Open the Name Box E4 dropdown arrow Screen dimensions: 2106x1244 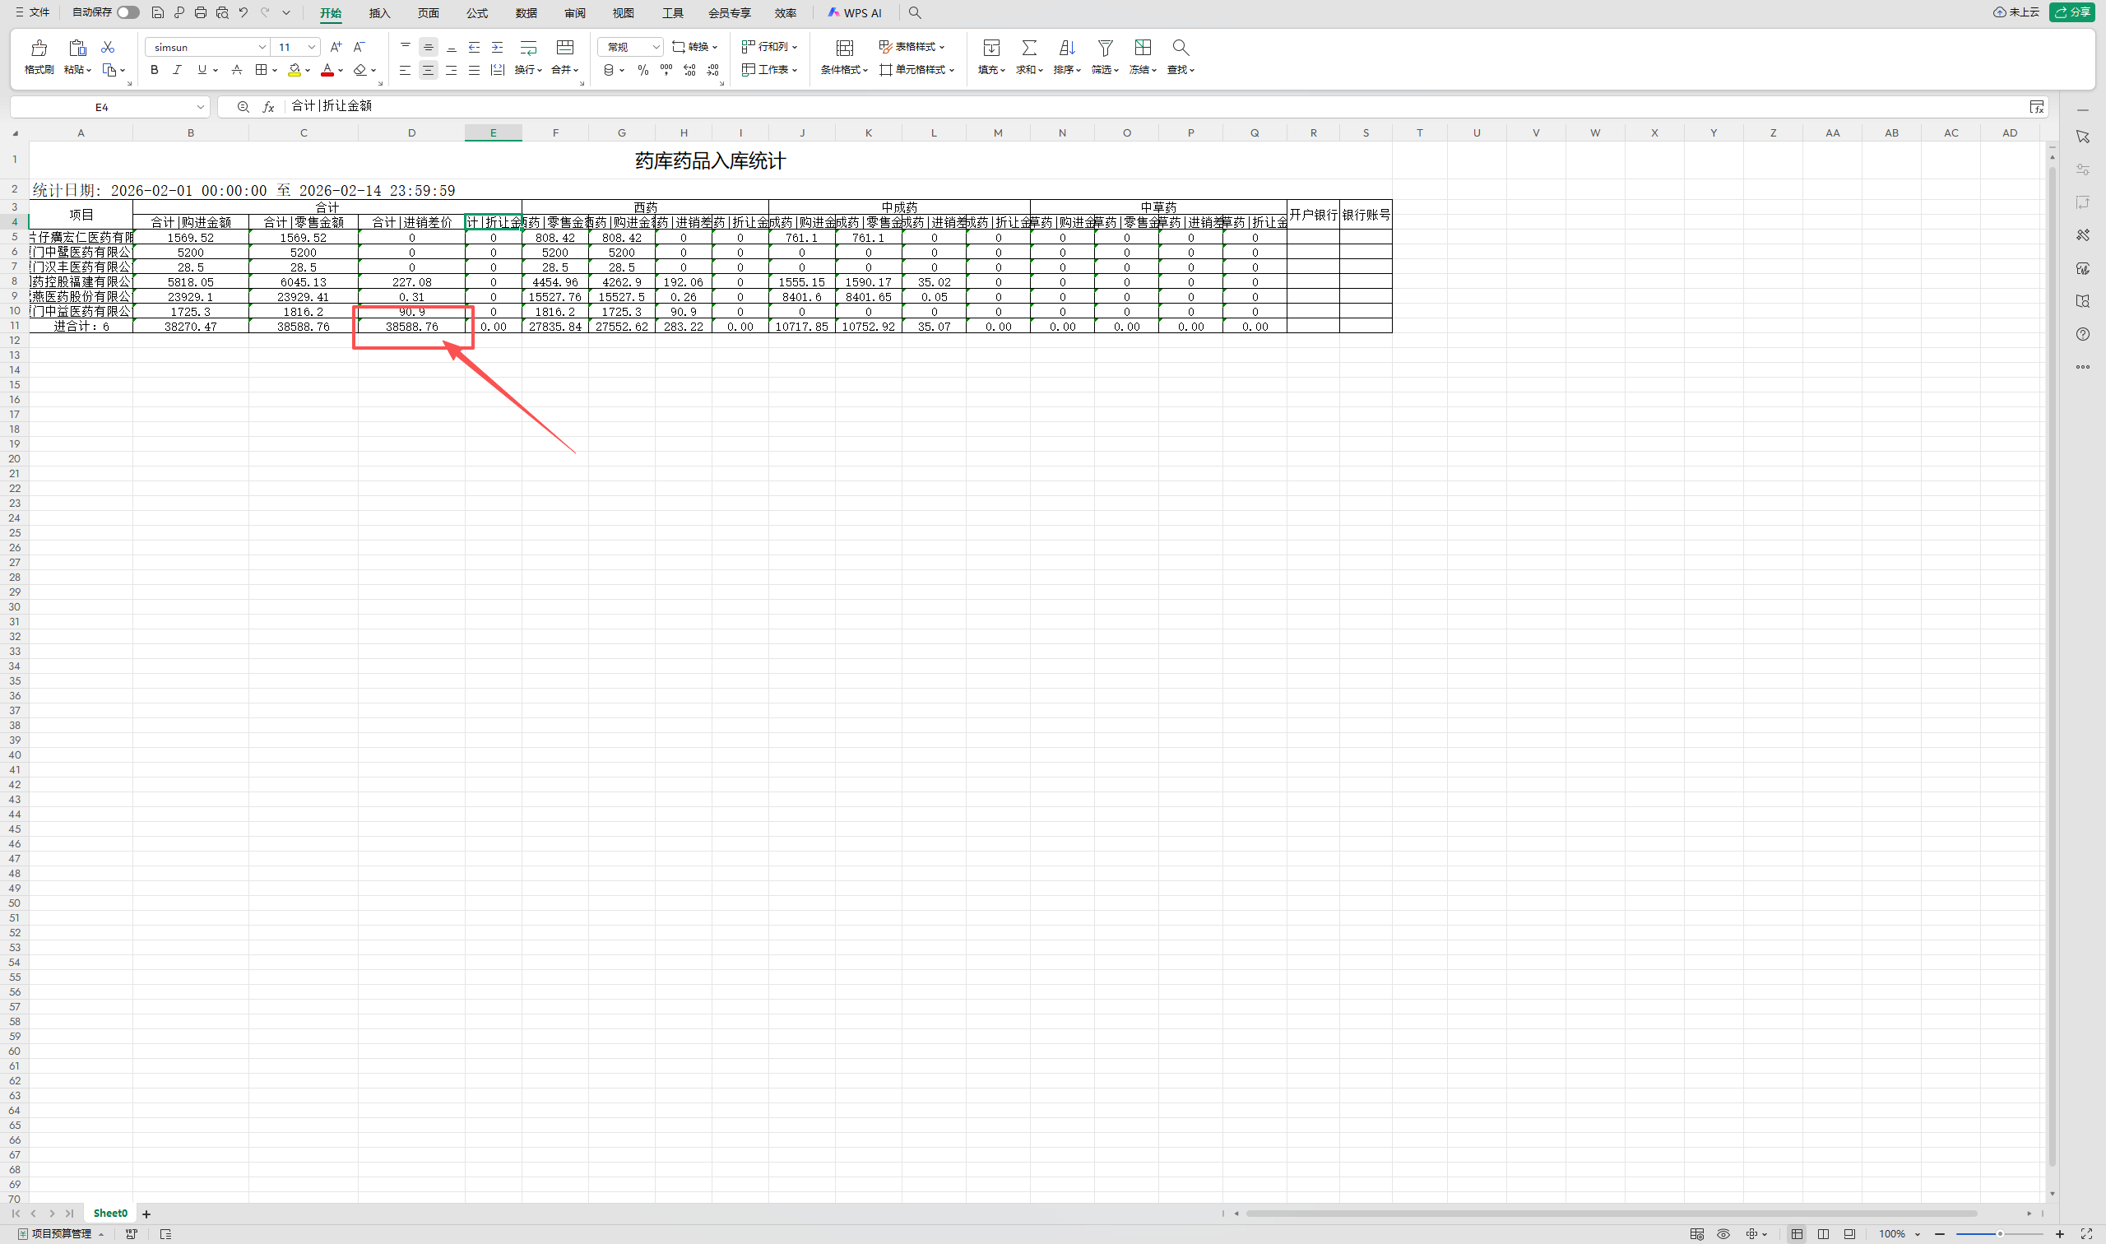tap(200, 107)
